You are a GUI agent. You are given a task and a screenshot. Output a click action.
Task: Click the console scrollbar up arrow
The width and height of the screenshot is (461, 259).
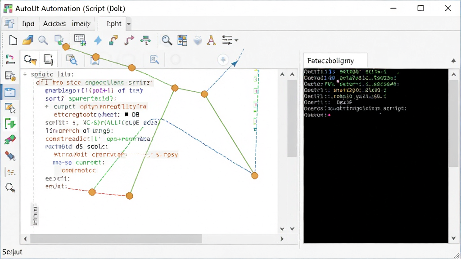(x=454, y=74)
